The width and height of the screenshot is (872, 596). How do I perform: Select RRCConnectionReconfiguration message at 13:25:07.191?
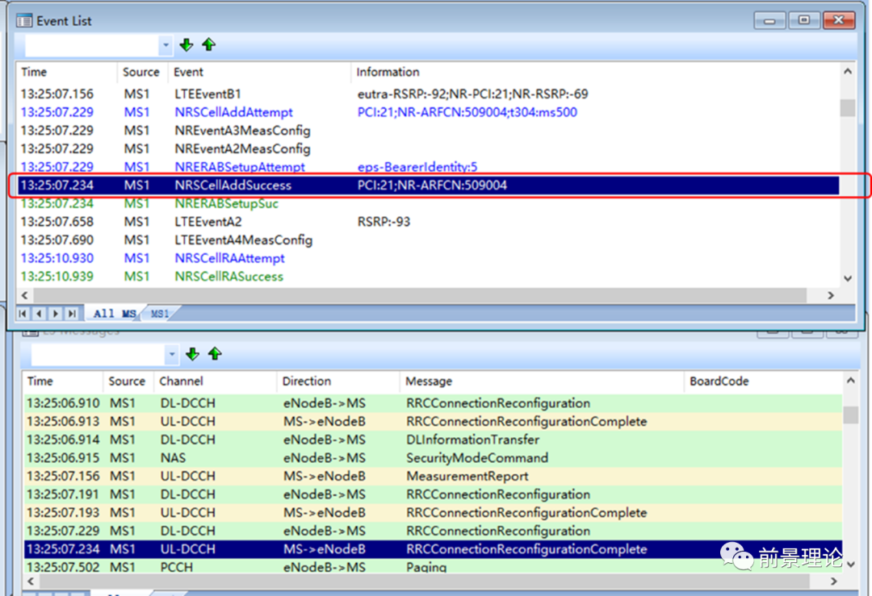tap(434, 494)
